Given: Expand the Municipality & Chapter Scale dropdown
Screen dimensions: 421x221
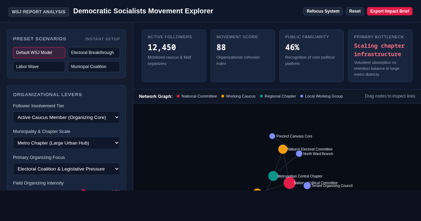Looking at the screenshot, I should [66, 143].
